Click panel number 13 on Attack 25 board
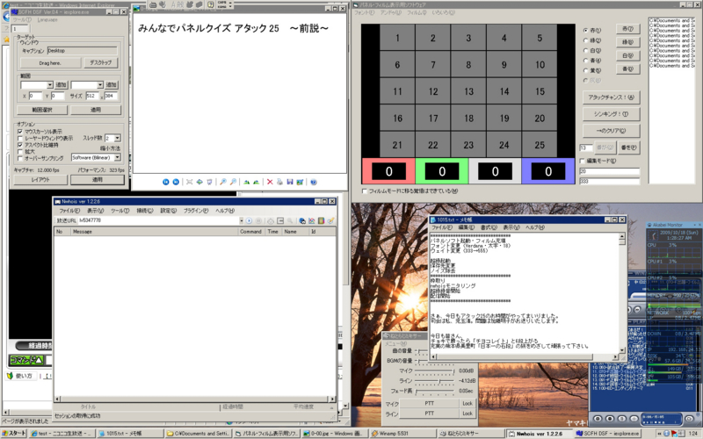This screenshot has height=439, width=703. click(468, 91)
